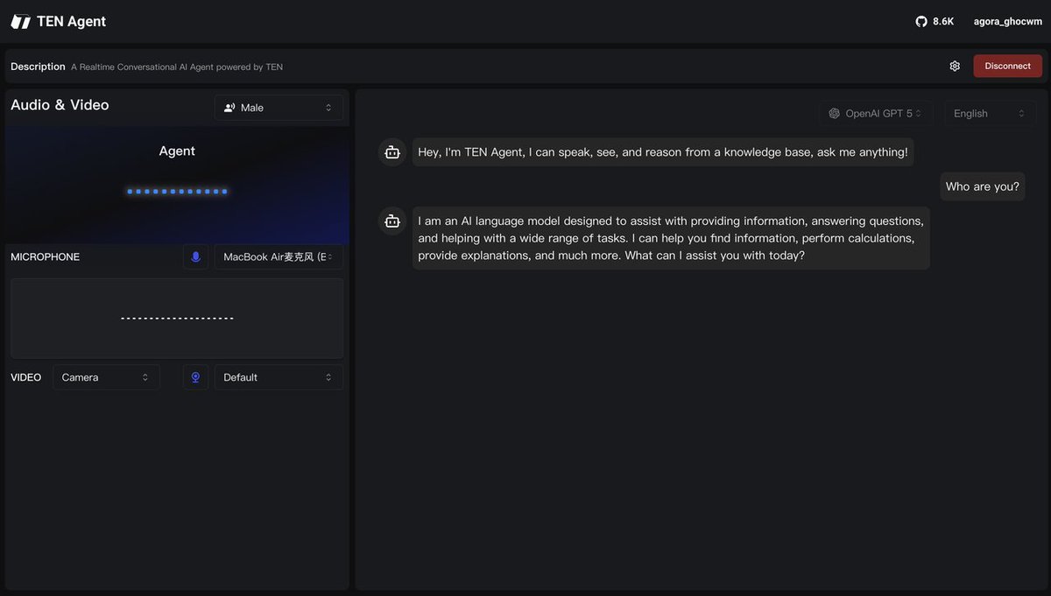Open the MacBook Air microphone device dropdown
Image resolution: width=1051 pixels, height=596 pixels.
279,256
